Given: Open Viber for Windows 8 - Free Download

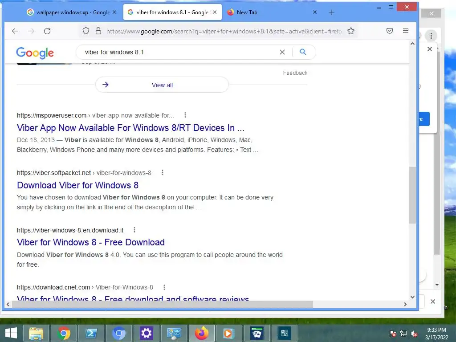Looking at the screenshot, I should coord(91,242).
